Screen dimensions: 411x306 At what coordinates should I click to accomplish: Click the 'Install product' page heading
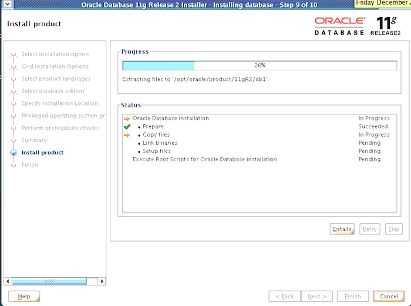point(34,24)
